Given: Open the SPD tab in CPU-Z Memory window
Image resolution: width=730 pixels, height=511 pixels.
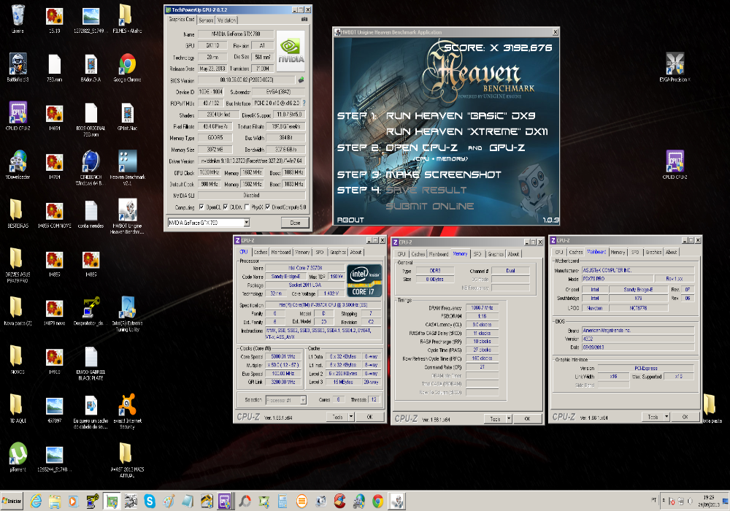Looking at the screenshot, I should [x=477, y=254].
